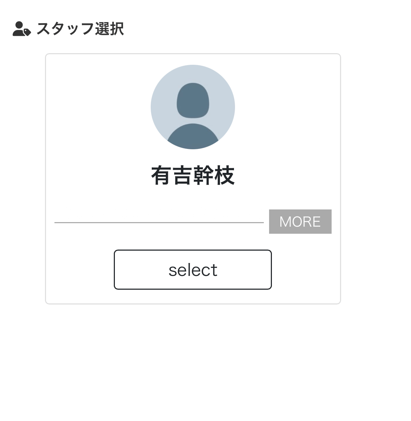This screenshot has width=411, height=421.
Task: Click the round profile picture of 有吉幹枝
Action: coord(193,107)
